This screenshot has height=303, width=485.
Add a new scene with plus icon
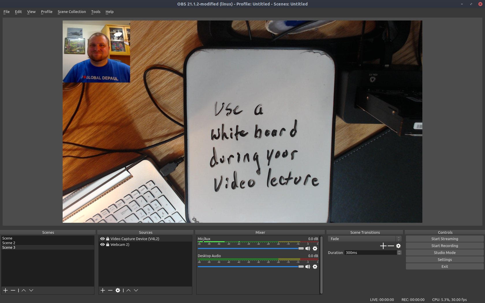(x=5, y=290)
